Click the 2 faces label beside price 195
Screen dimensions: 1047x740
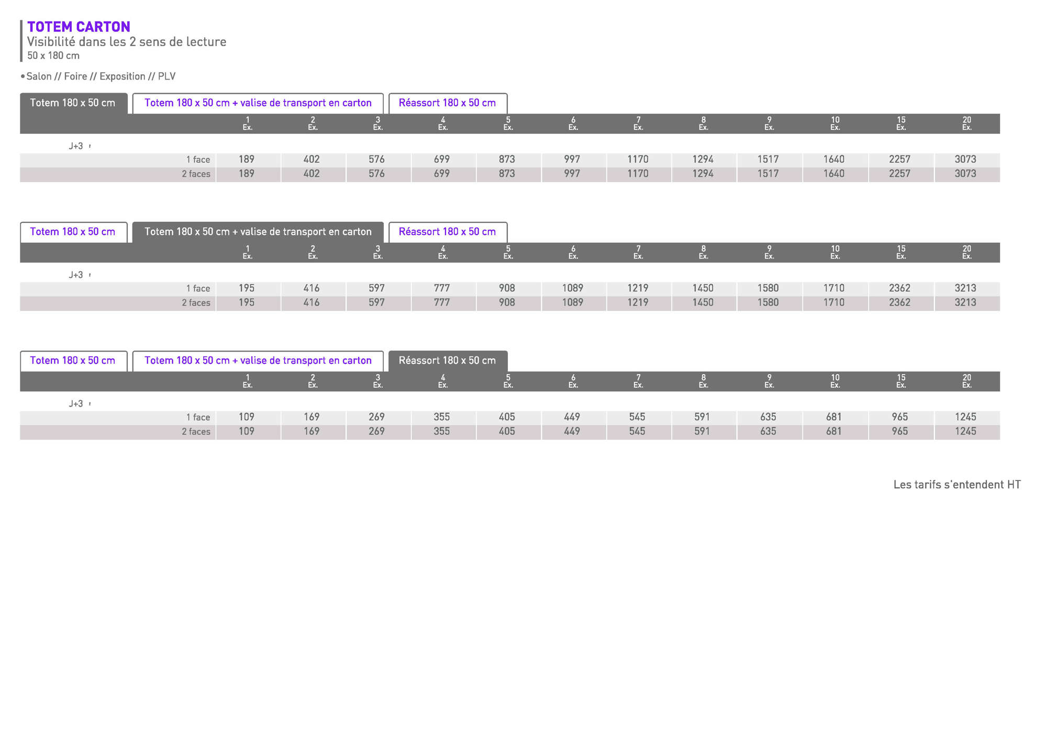pyautogui.click(x=196, y=303)
